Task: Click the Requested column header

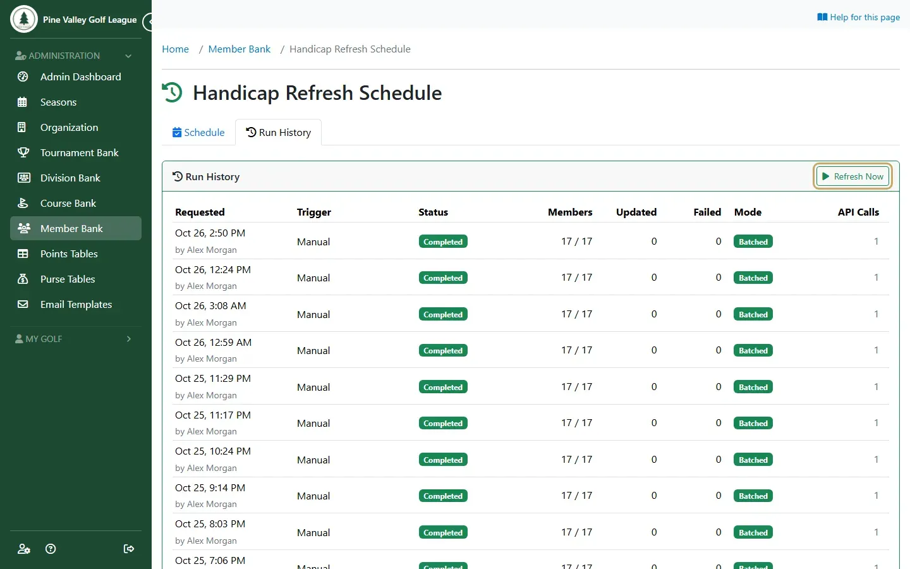Action: (x=200, y=212)
